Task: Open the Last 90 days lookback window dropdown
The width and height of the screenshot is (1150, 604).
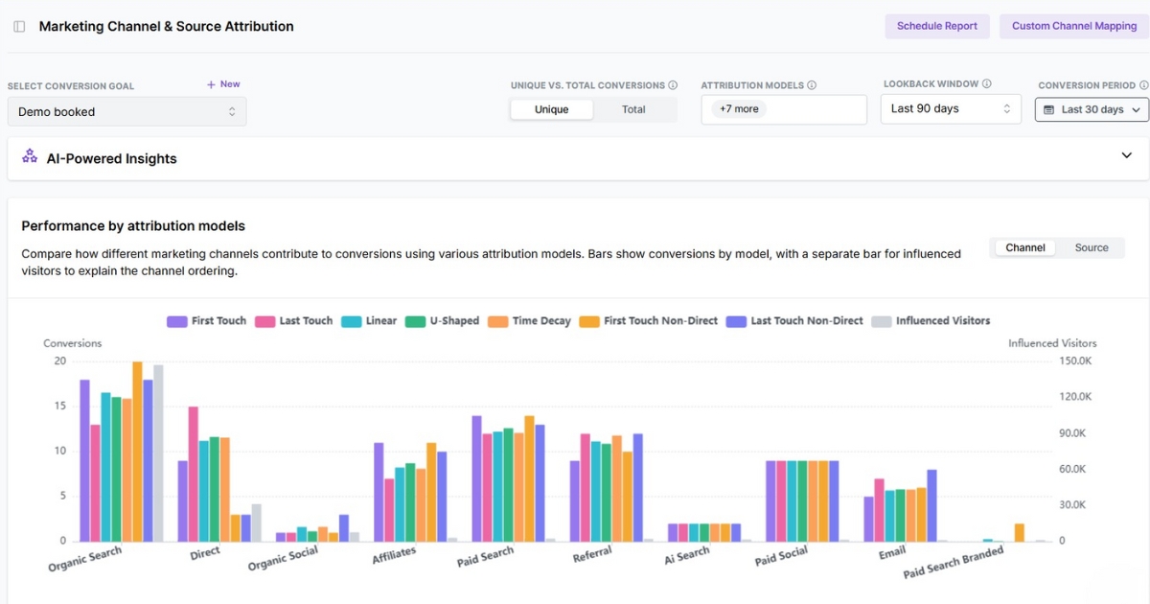Action: point(950,109)
